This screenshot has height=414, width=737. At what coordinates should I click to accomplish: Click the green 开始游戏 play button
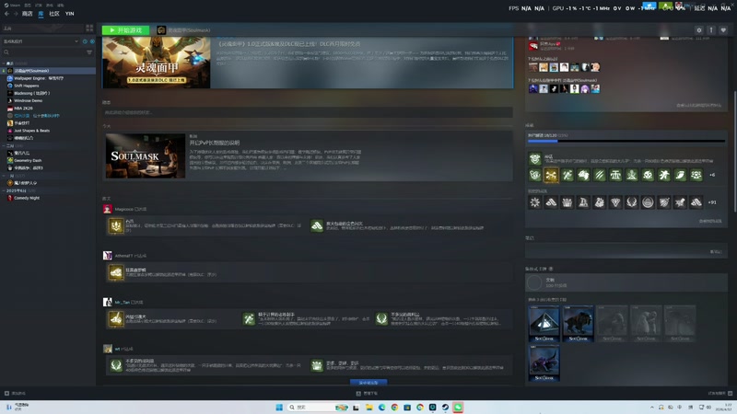click(125, 30)
